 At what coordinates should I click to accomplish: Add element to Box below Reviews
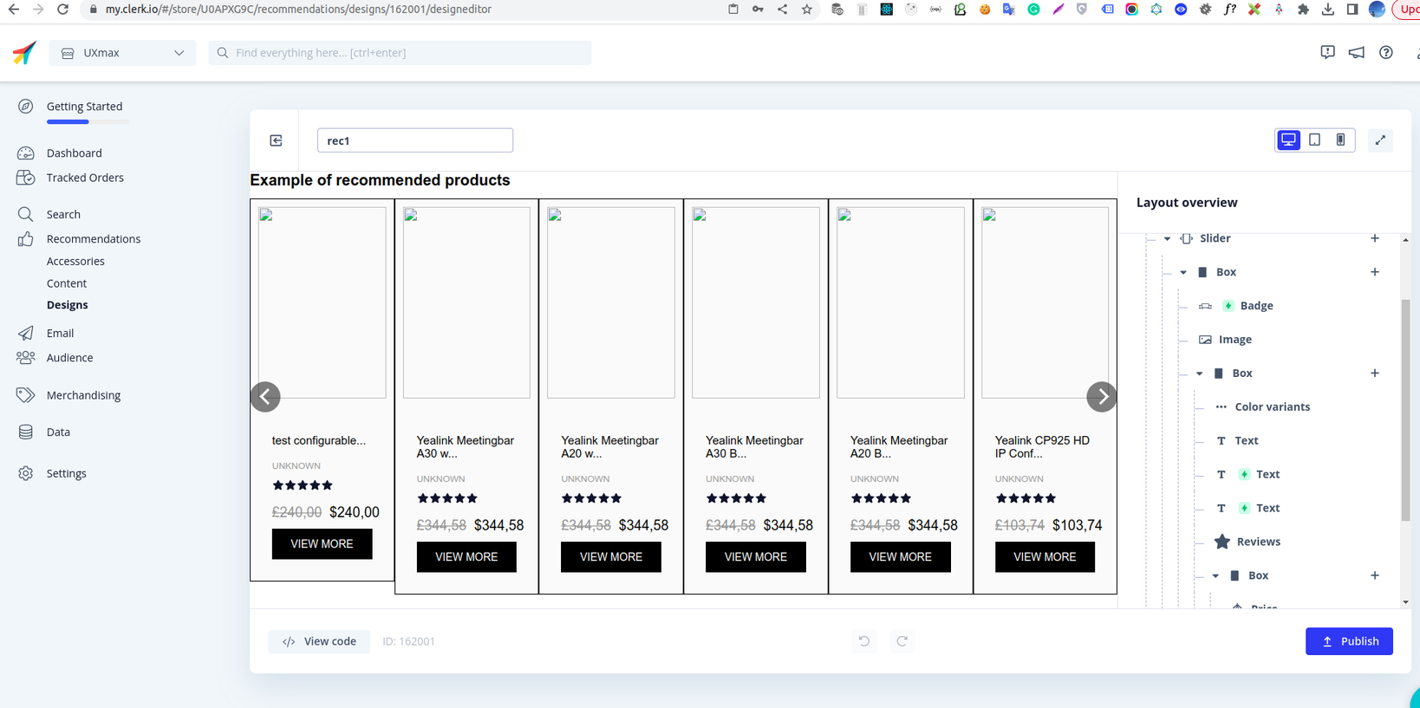[x=1375, y=576]
